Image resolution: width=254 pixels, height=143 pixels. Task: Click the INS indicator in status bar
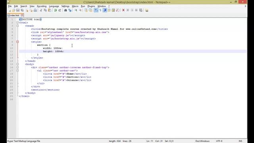241,141
